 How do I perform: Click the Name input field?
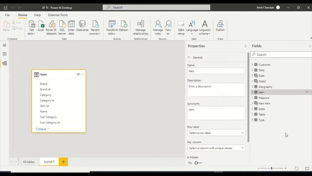[216, 71]
